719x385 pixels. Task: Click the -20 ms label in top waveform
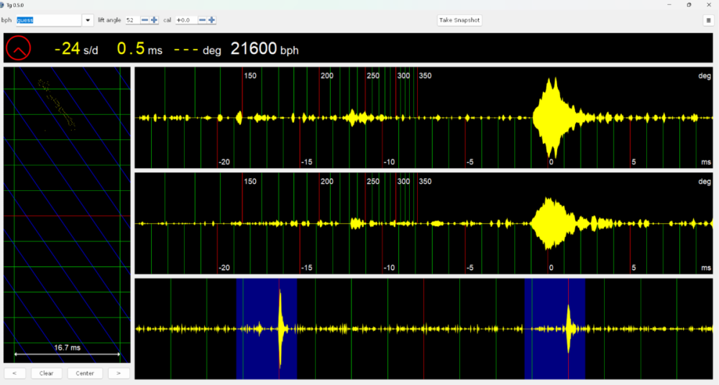224,162
